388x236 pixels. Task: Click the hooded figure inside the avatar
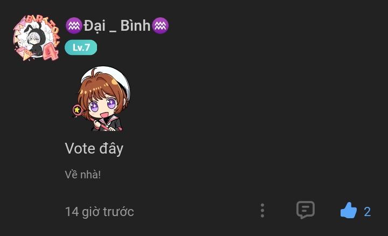click(x=36, y=39)
